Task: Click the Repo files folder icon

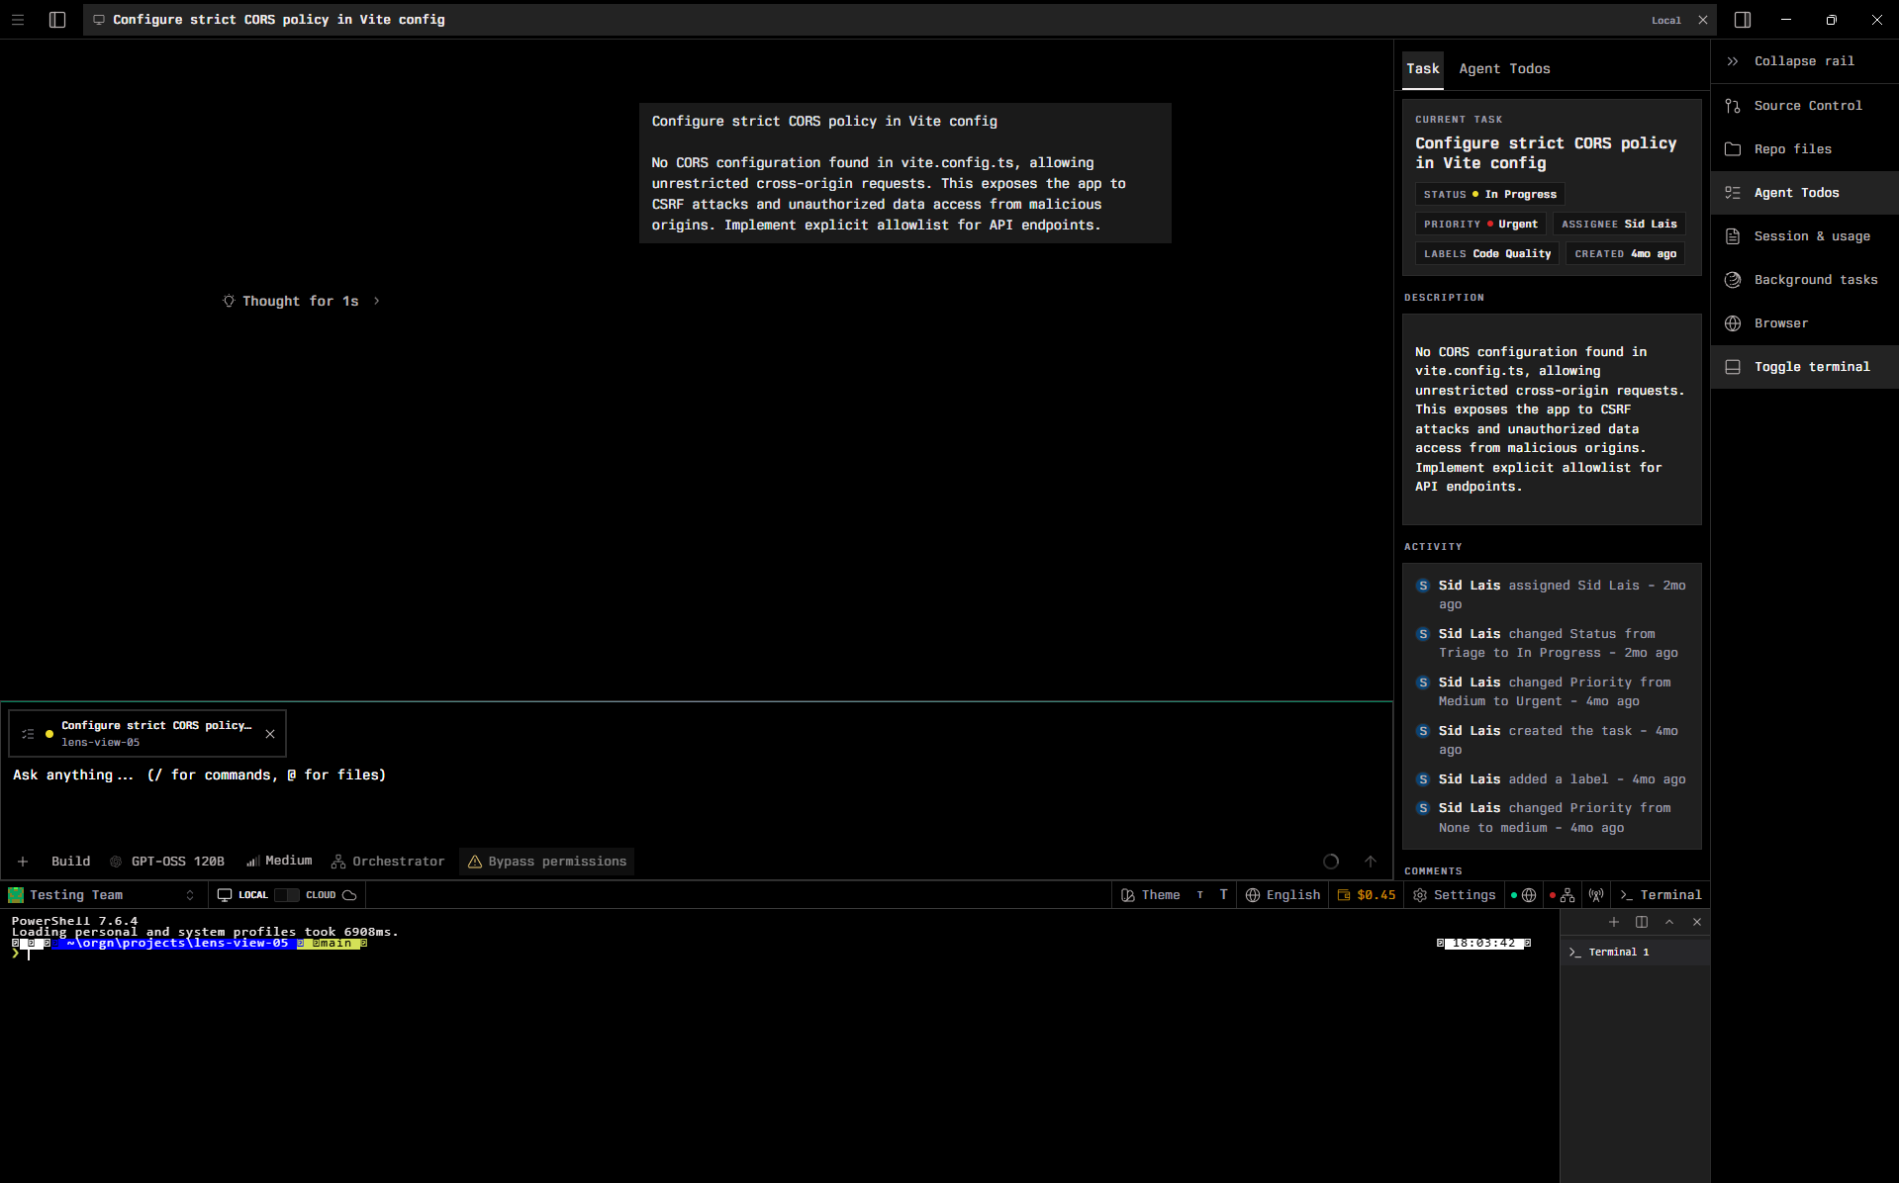Action: pyautogui.click(x=1733, y=149)
